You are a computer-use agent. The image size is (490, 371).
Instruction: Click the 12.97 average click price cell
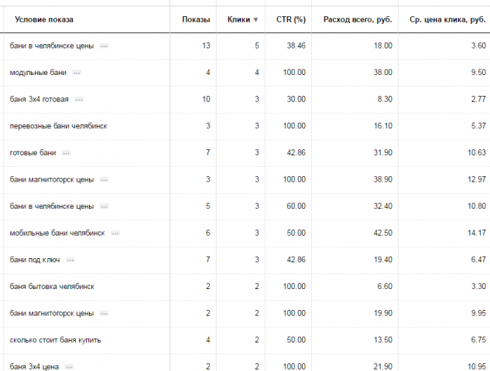[x=477, y=180]
